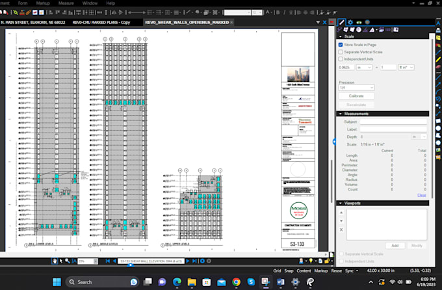Viewport: 442px width, 290px height.
Task: Click the Underline text formatting icon
Action: [x=291, y=12]
